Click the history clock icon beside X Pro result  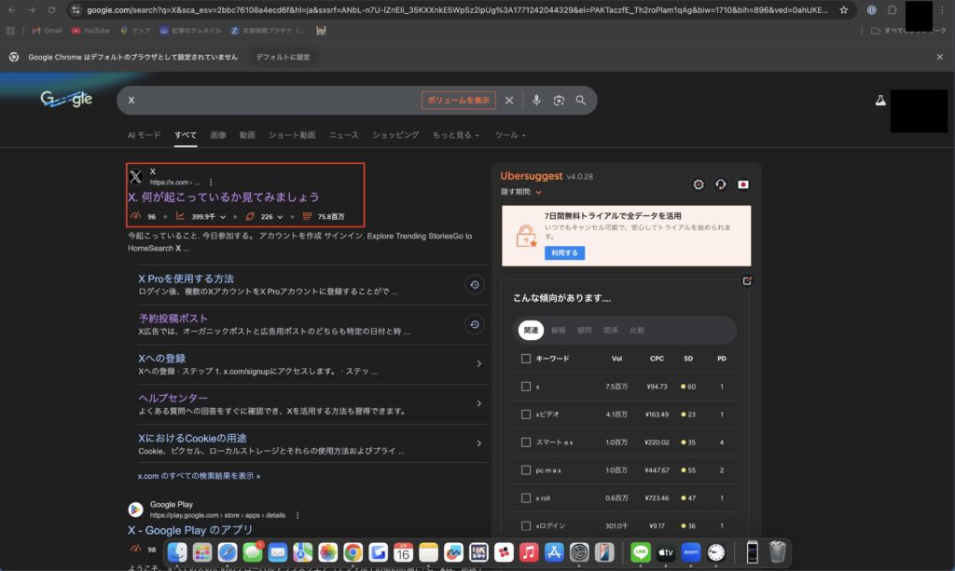pos(475,284)
